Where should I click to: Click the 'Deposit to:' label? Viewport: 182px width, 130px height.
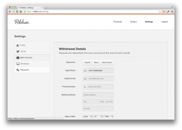pos(71,62)
